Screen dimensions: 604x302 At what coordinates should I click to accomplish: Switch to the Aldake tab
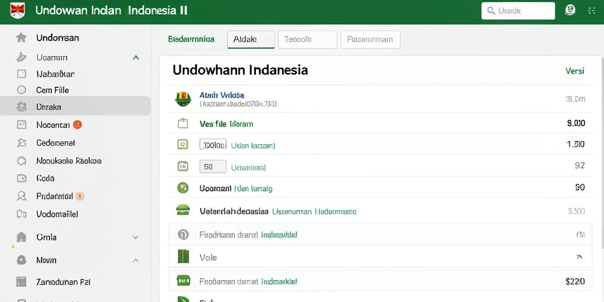click(251, 40)
